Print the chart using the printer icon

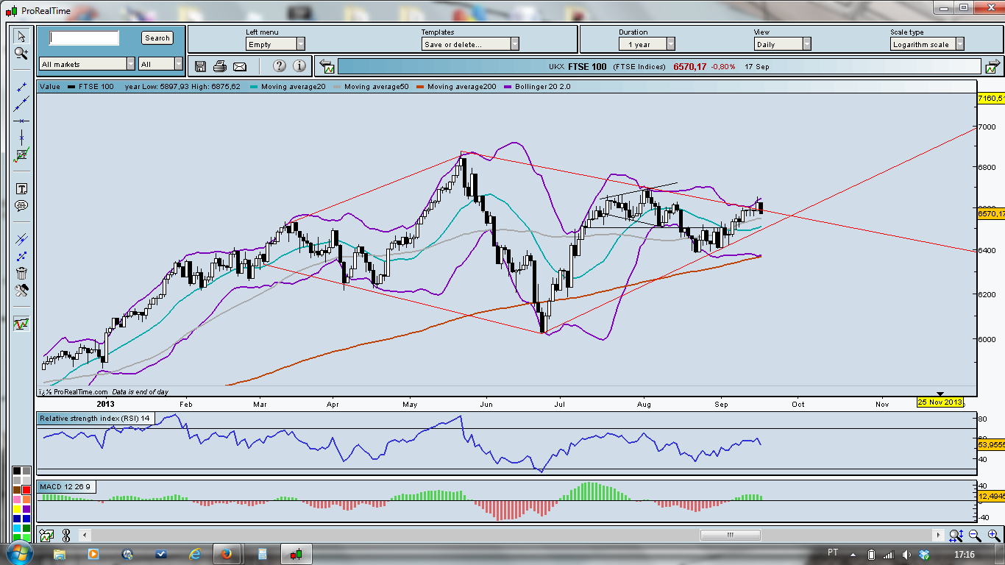(x=219, y=66)
